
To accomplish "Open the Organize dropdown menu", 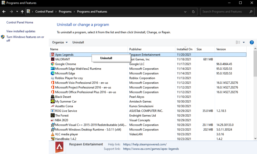I will coord(60,42).
